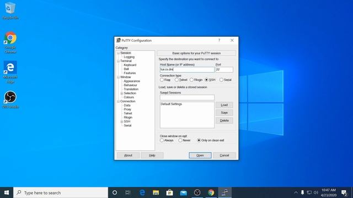Select the Raw connection type
This screenshot has width=353, height=198.
[x=165, y=80]
